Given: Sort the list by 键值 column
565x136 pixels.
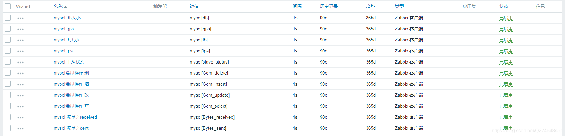Looking at the screenshot, I should [x=194, y=7].
